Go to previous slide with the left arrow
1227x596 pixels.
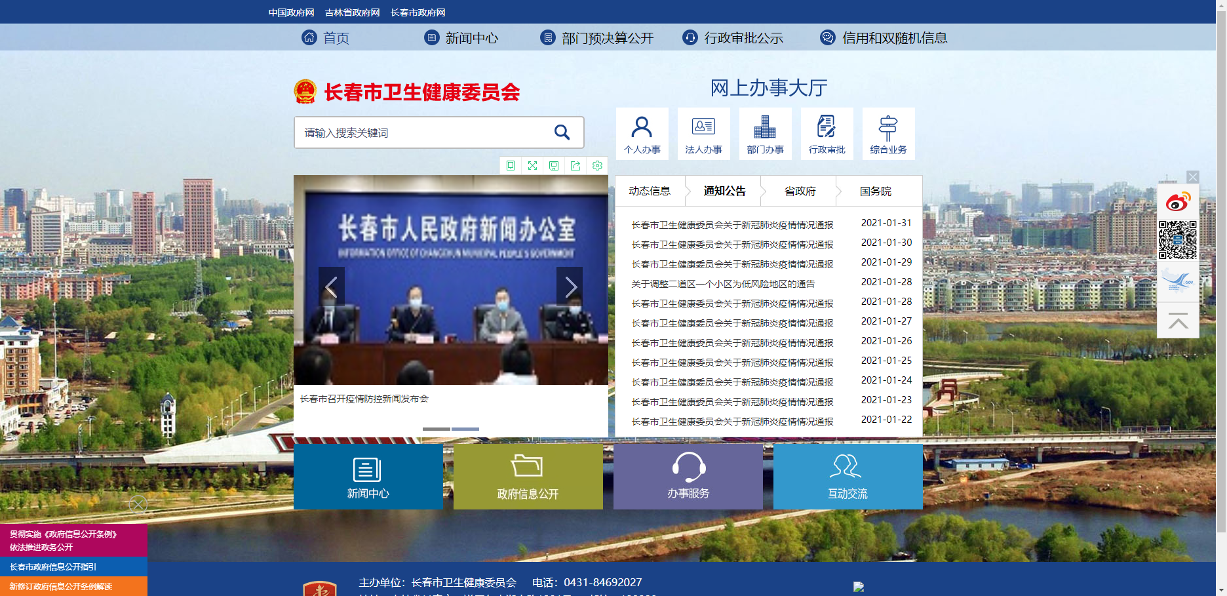332,287
